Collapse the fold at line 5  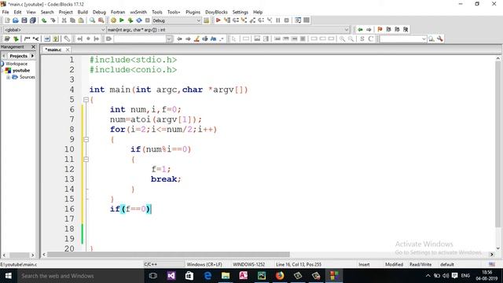coord(86,100)
